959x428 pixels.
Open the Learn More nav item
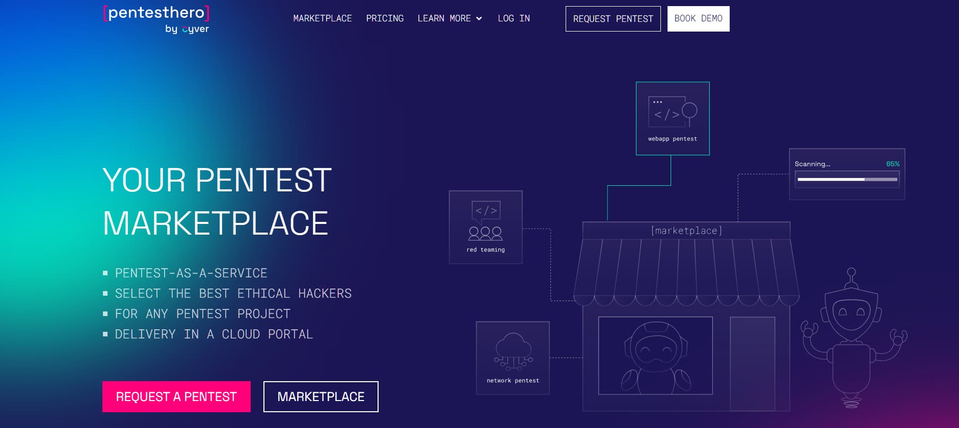444,18
